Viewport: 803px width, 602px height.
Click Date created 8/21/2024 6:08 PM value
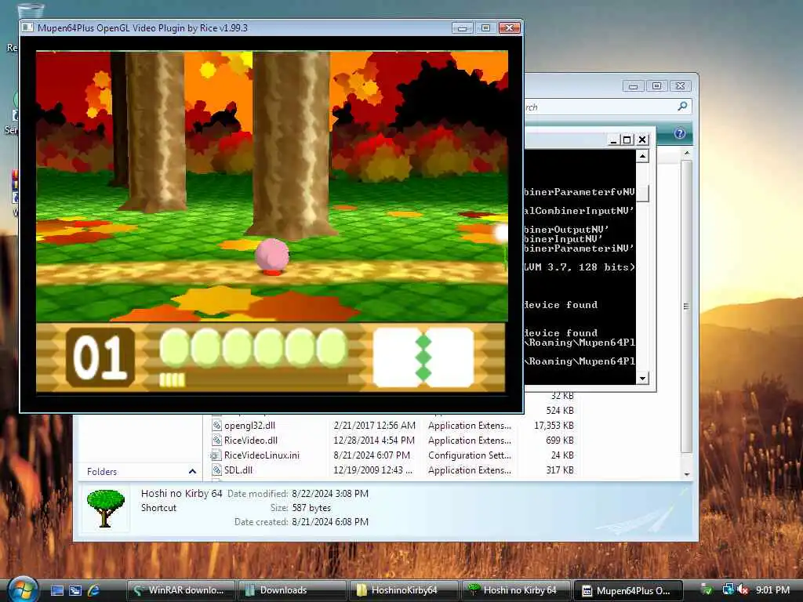point(330,521)
